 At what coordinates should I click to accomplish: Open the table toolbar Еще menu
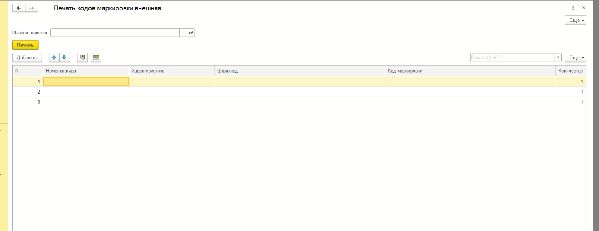(x=575, y=58)
